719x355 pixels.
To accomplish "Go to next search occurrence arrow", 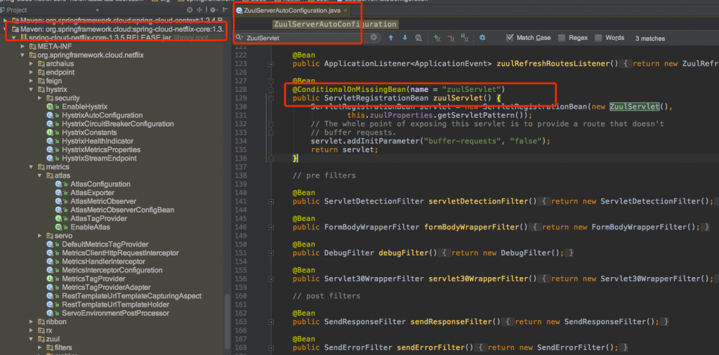I will tap(404, 38).
